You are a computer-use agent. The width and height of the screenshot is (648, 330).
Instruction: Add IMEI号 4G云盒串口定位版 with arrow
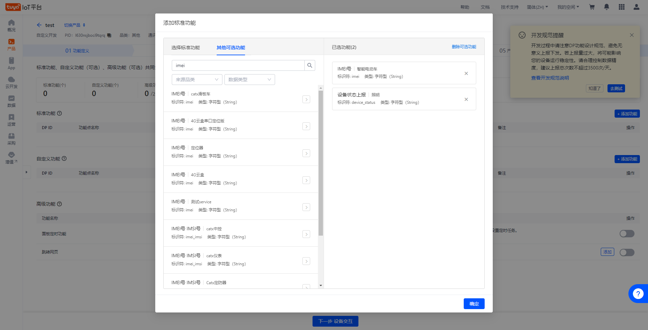[x=306, y=126]
